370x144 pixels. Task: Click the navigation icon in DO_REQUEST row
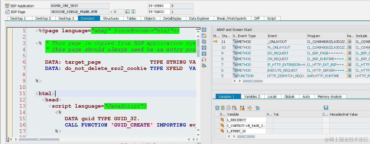pos(350,53)
